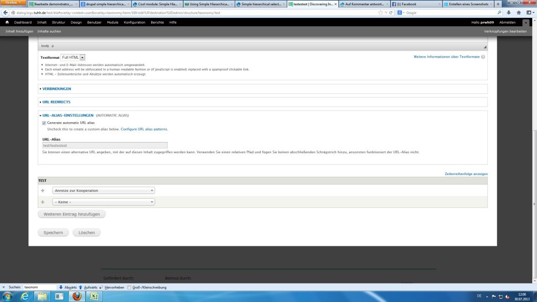Uncheck Generate automatic URL alias
This screenshot has height=302, width=537.
coord(44,123)
